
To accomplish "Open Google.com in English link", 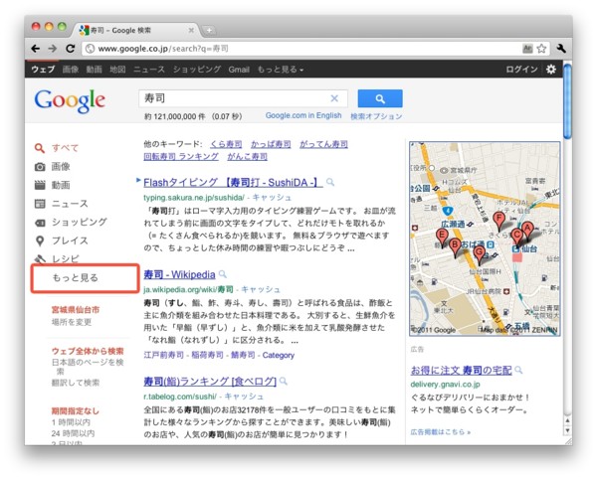I will click(x=303, y=115).
